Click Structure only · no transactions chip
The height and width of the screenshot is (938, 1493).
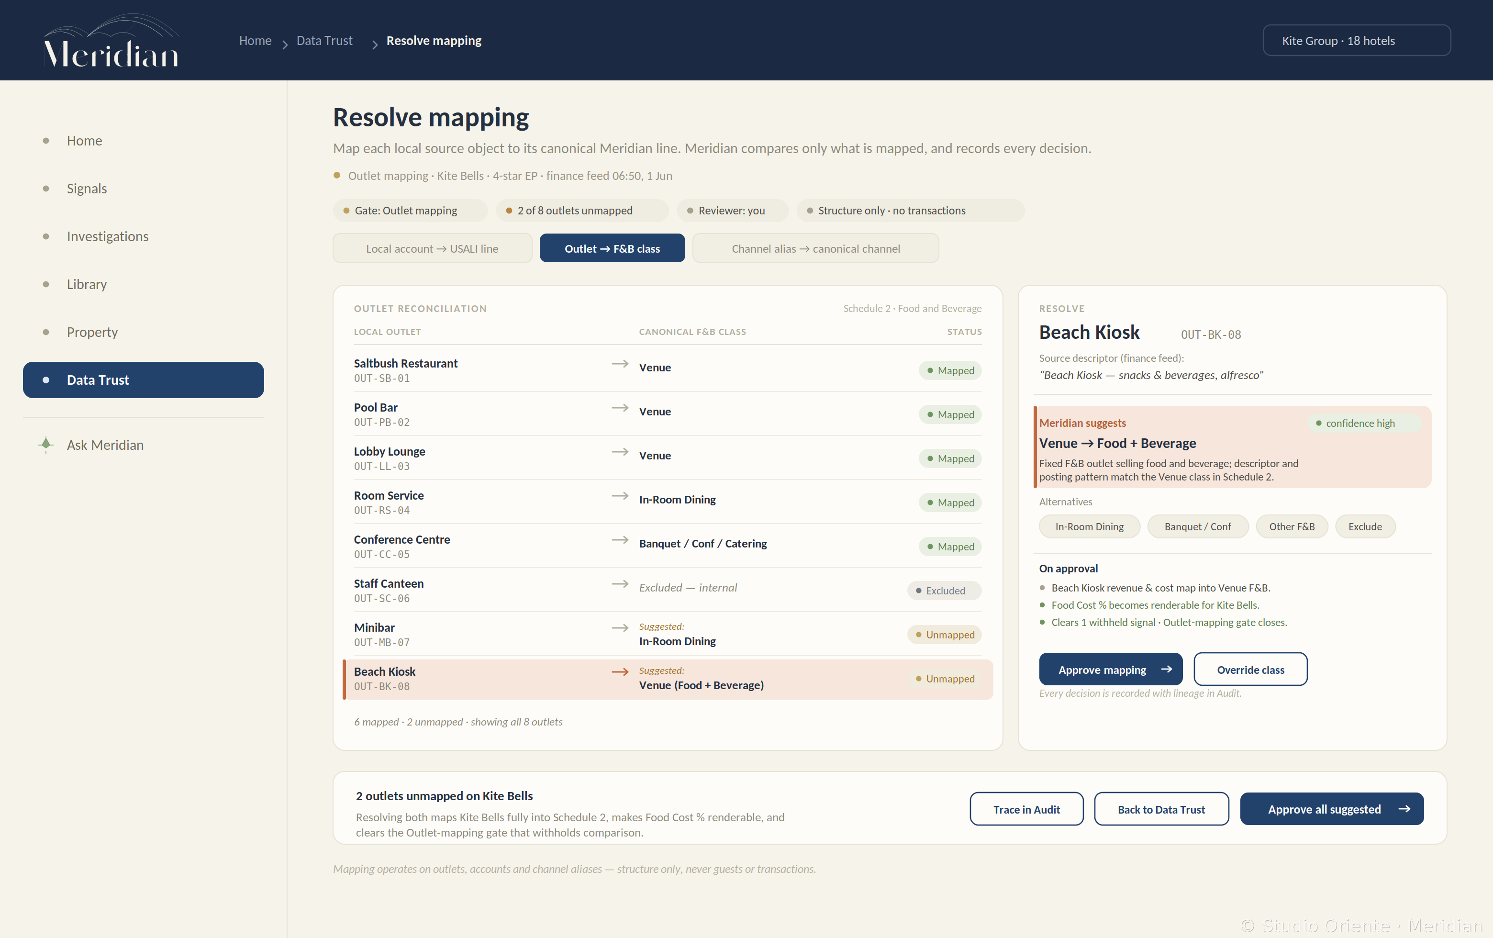910,210
